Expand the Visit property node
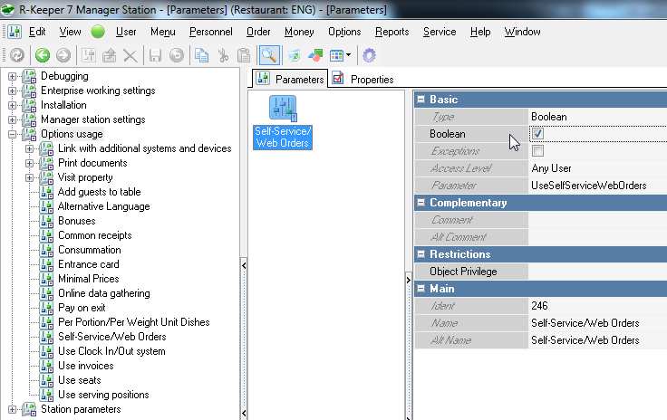Screen dimensions: 667x420 (29, 177)
